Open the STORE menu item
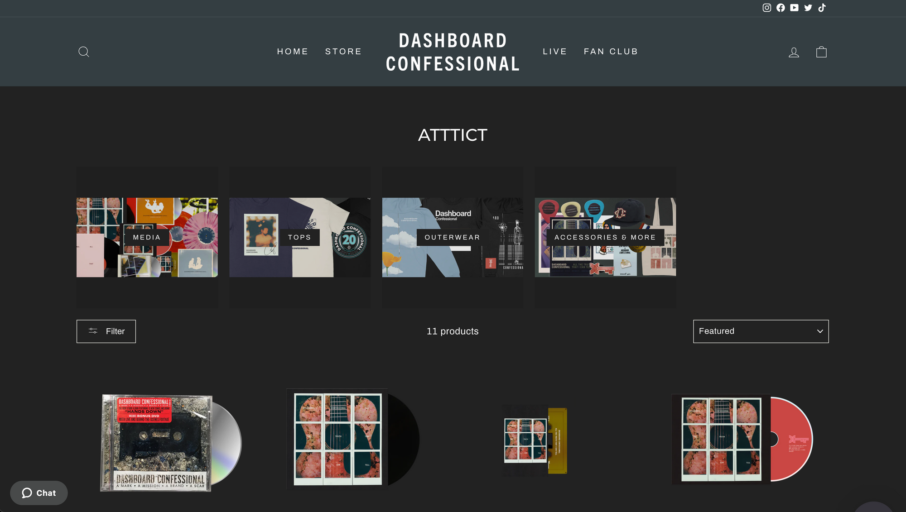Screen dimensions: 906x512 coord(343,52)
